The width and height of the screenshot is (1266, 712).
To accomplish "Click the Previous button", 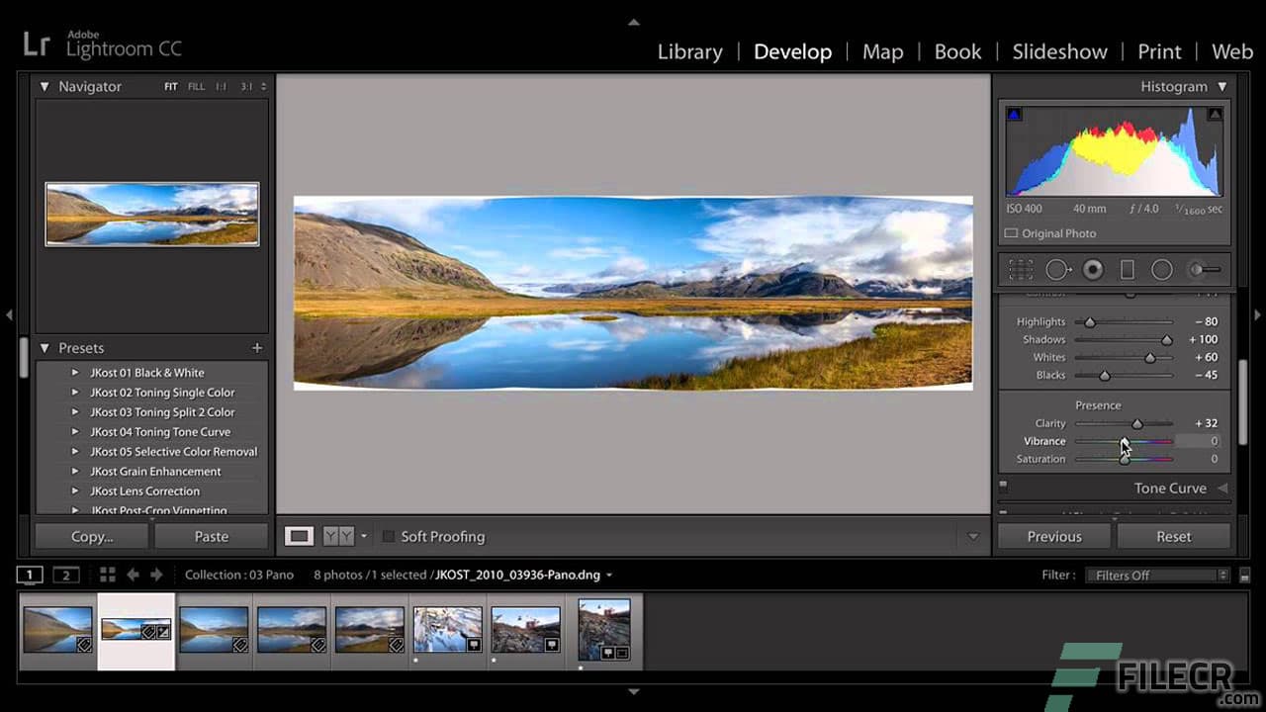I will (x=1052, y=536).
